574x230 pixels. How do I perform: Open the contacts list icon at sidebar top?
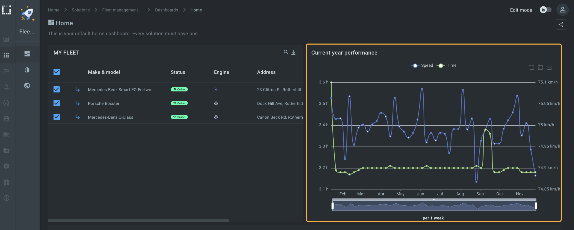[x=6, y=39]
